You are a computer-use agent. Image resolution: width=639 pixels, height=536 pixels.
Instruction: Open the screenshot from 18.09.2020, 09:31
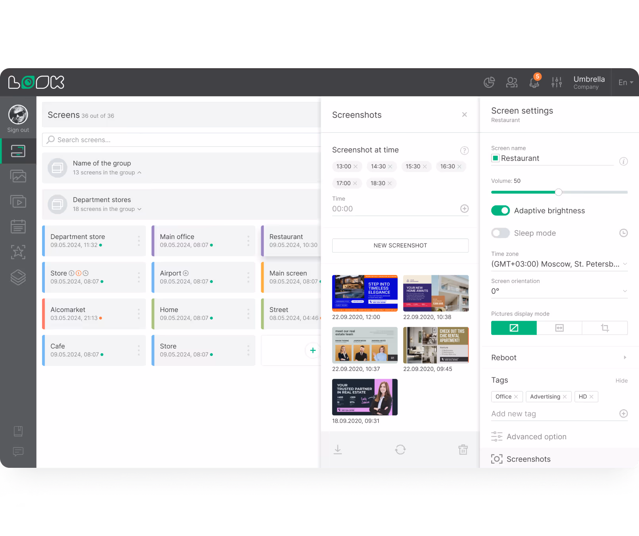(364, 397)
